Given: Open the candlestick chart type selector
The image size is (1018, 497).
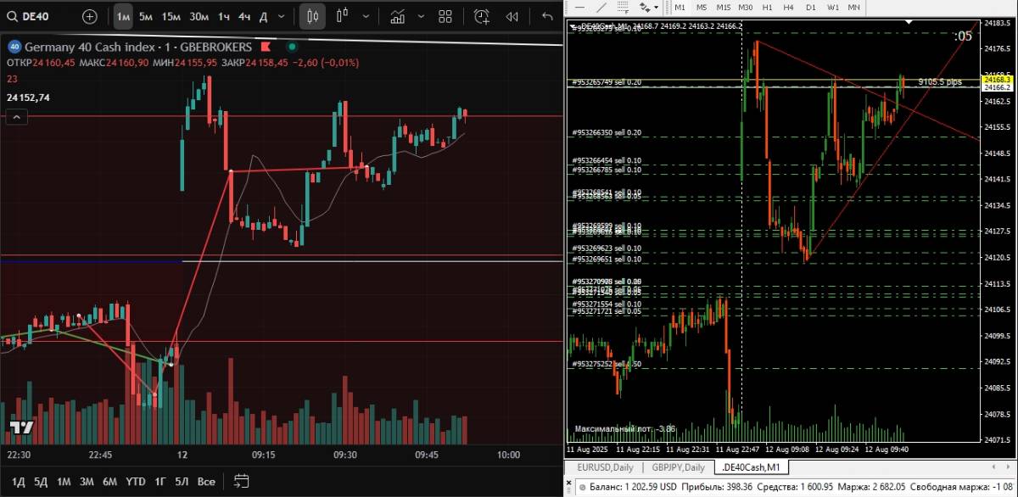Looking at the screenshot, I should click(x=312, y=16).
